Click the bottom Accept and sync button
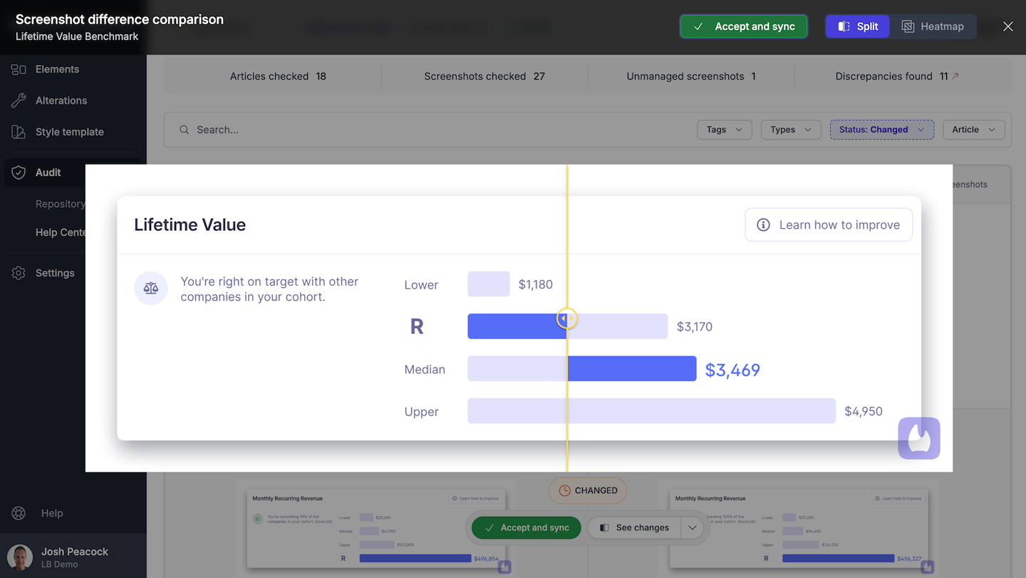 527,528
